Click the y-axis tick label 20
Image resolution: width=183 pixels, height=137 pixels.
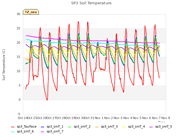18,43
